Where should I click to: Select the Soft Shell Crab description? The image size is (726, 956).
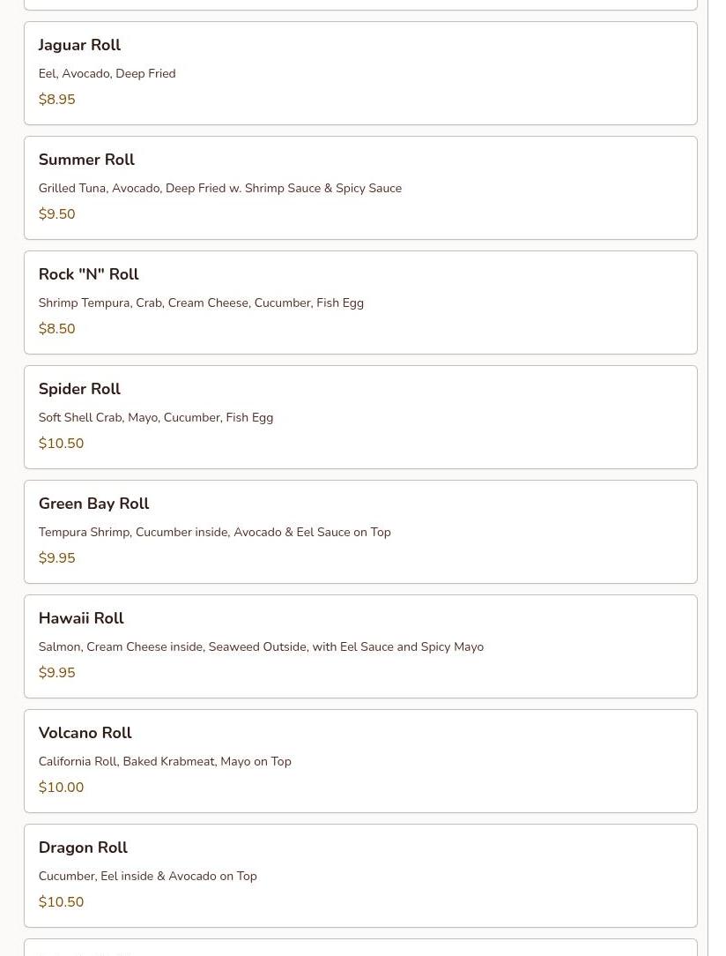tap(155, 417)
